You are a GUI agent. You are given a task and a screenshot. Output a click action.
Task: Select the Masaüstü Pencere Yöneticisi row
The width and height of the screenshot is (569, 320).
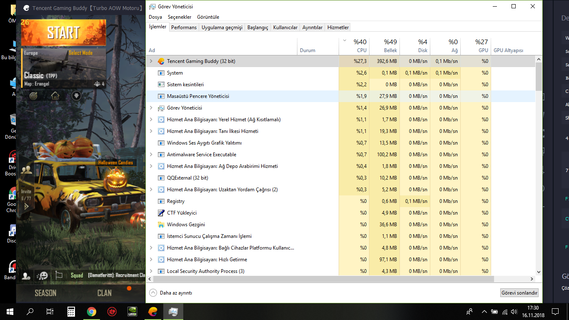341,96
